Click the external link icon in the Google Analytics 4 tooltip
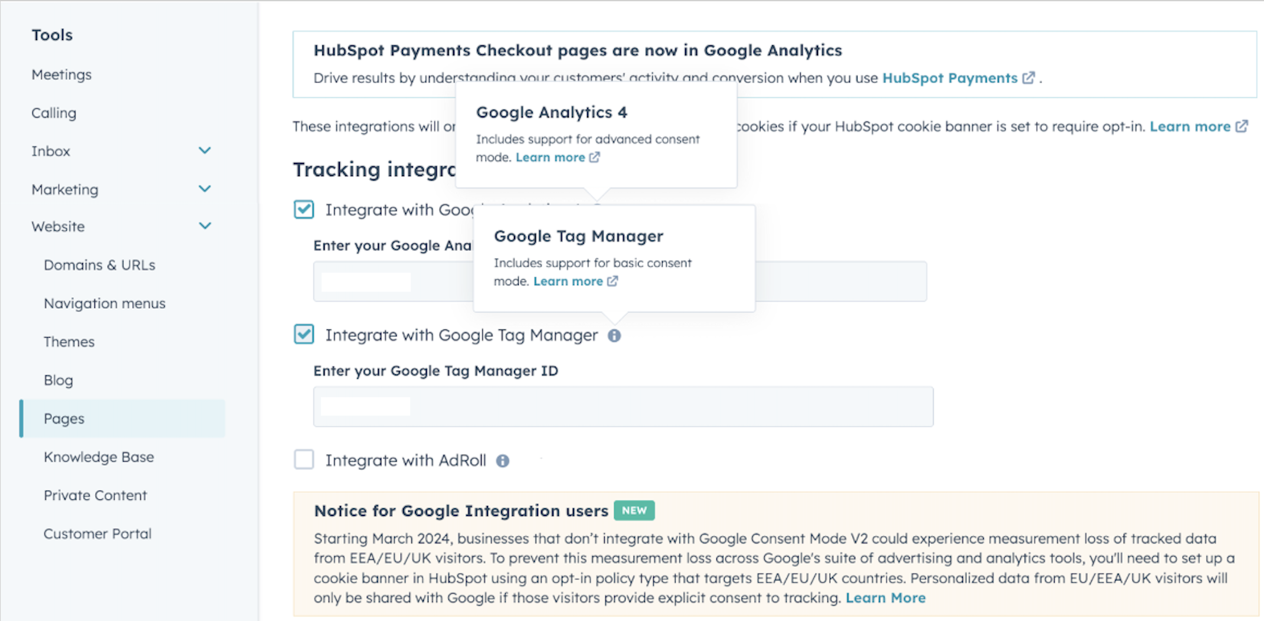The image size is (1264, 621). pyautogui.click(x=595, y=157)
